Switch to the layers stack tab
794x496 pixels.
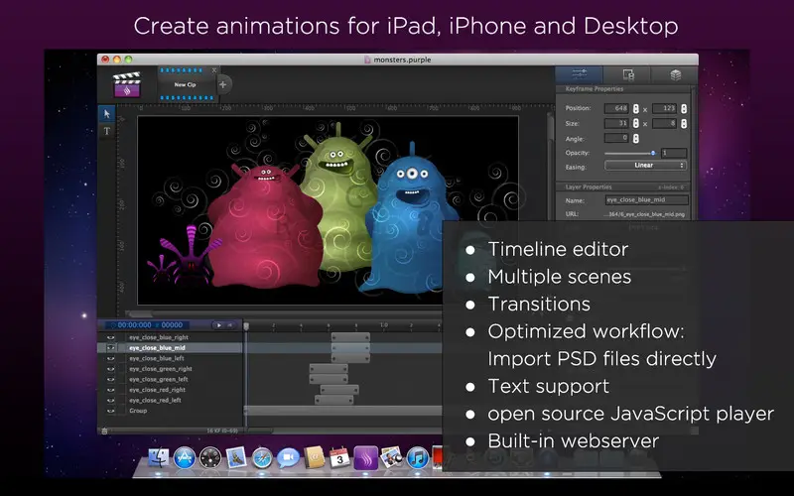(675, 74)
